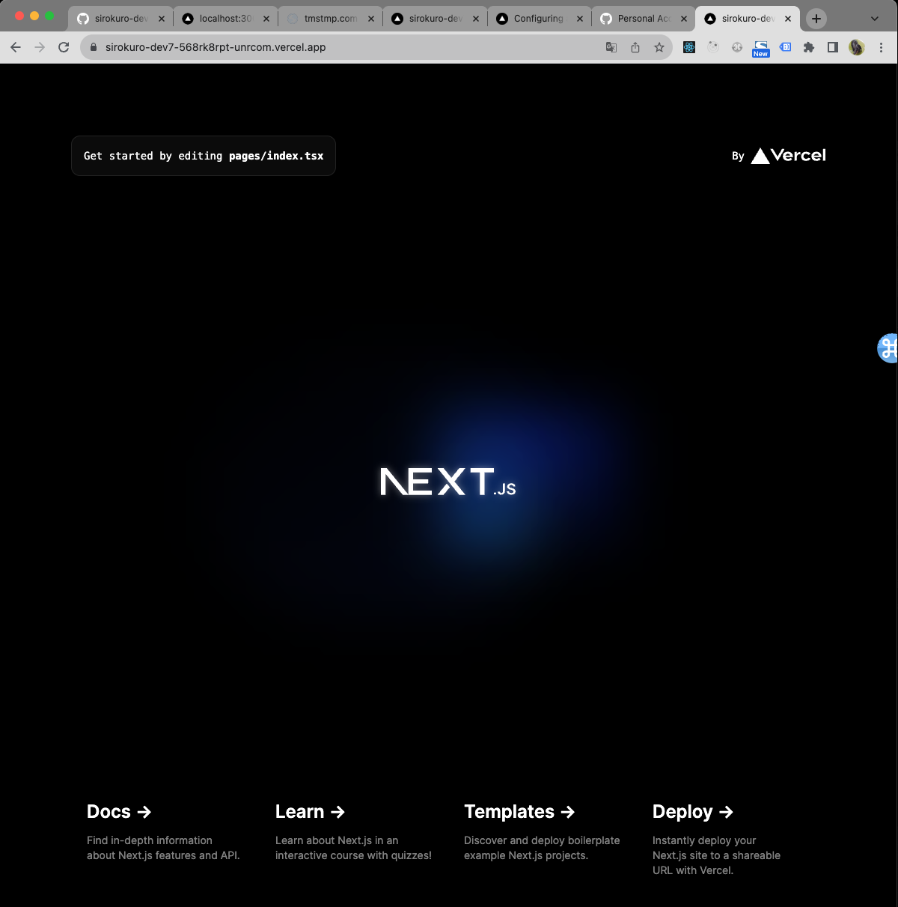Click the Vercel logo
The image size is (898, 907).
click(789, 155)
